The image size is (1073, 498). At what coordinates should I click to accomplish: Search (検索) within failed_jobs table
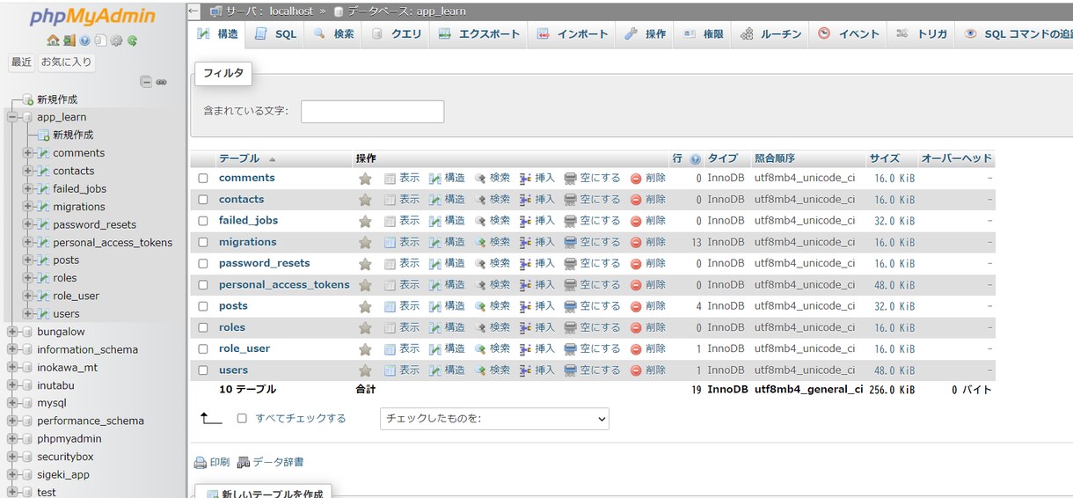(x=493, y=221)
